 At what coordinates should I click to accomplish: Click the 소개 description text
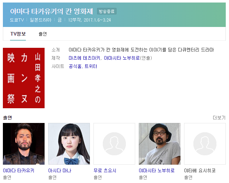pos(141,50)
